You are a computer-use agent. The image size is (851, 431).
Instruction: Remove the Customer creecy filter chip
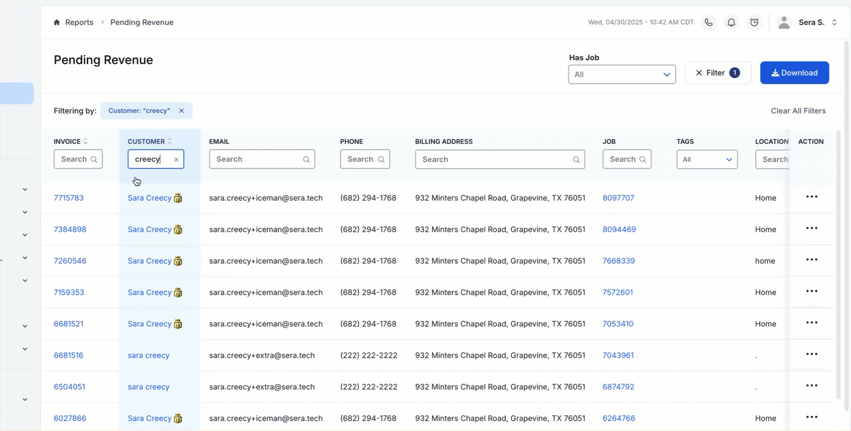182,111
